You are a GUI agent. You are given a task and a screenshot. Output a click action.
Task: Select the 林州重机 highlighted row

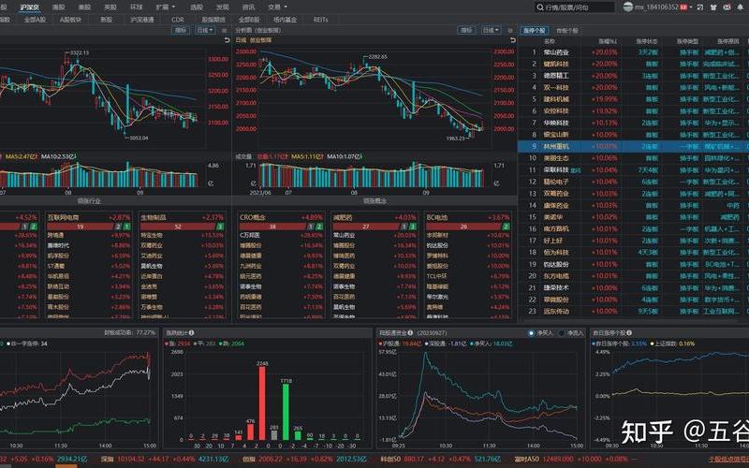634,147
